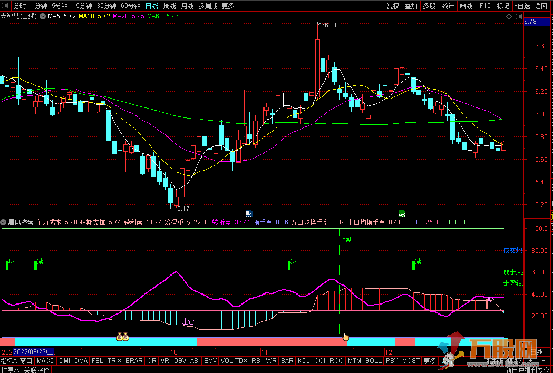The height and width of the screenshot is (373, 553).
Task: Expand the 更多 indicators list in bottom bar
Action: [x=430, y=361]
